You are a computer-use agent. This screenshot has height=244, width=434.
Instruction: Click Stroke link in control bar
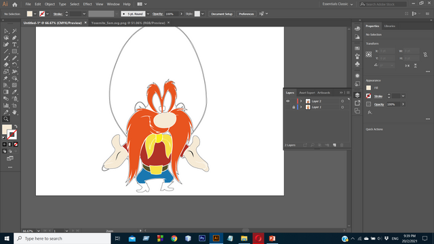(58, 14)
